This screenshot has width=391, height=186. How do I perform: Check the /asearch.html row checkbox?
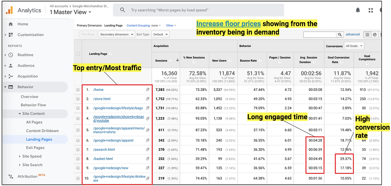pos(78,150)
